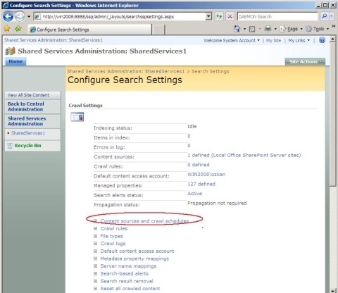Click the Add to Favorites icon

18,29
